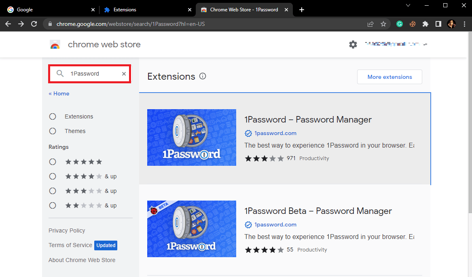Reload the Chrome Web Store page
The image size is (472, 277).
tap(34, 24)
